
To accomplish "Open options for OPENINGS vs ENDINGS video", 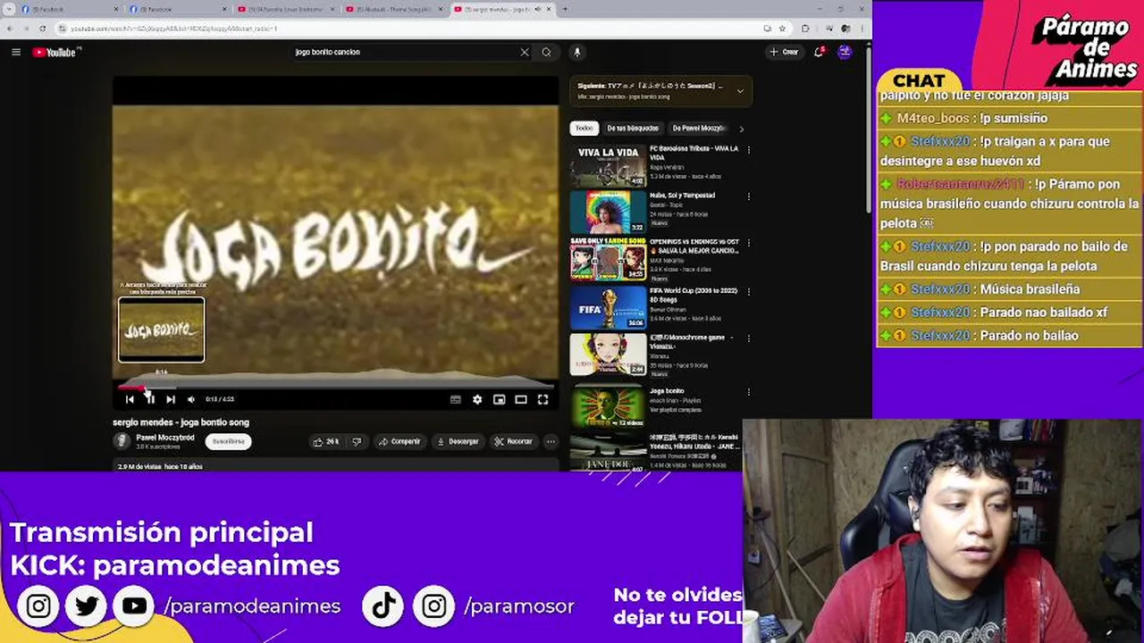I will pyautogui.click(x=748, y=244).
